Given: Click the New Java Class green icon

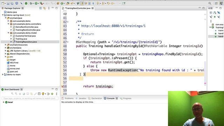Looking at the screenshot, I should tap(62, 3).
